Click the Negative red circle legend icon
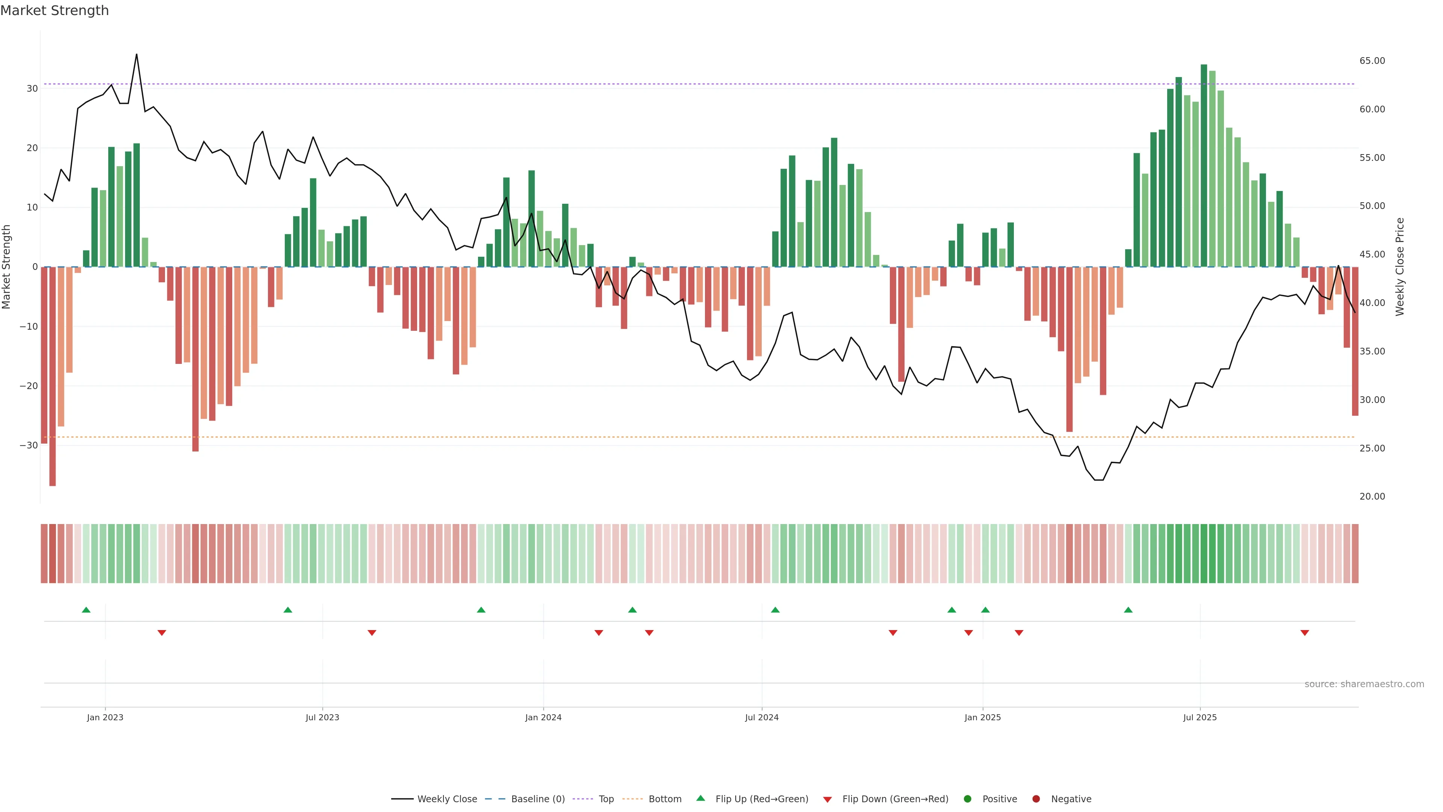The height and width of the screenshot is (812, 1443). (x=1036, y=799)
